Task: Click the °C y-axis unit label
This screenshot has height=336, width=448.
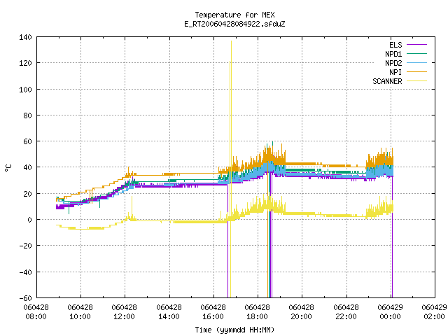Action: coord(8,168)
